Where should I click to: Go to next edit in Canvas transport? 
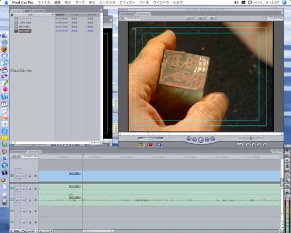coord(213,139)
